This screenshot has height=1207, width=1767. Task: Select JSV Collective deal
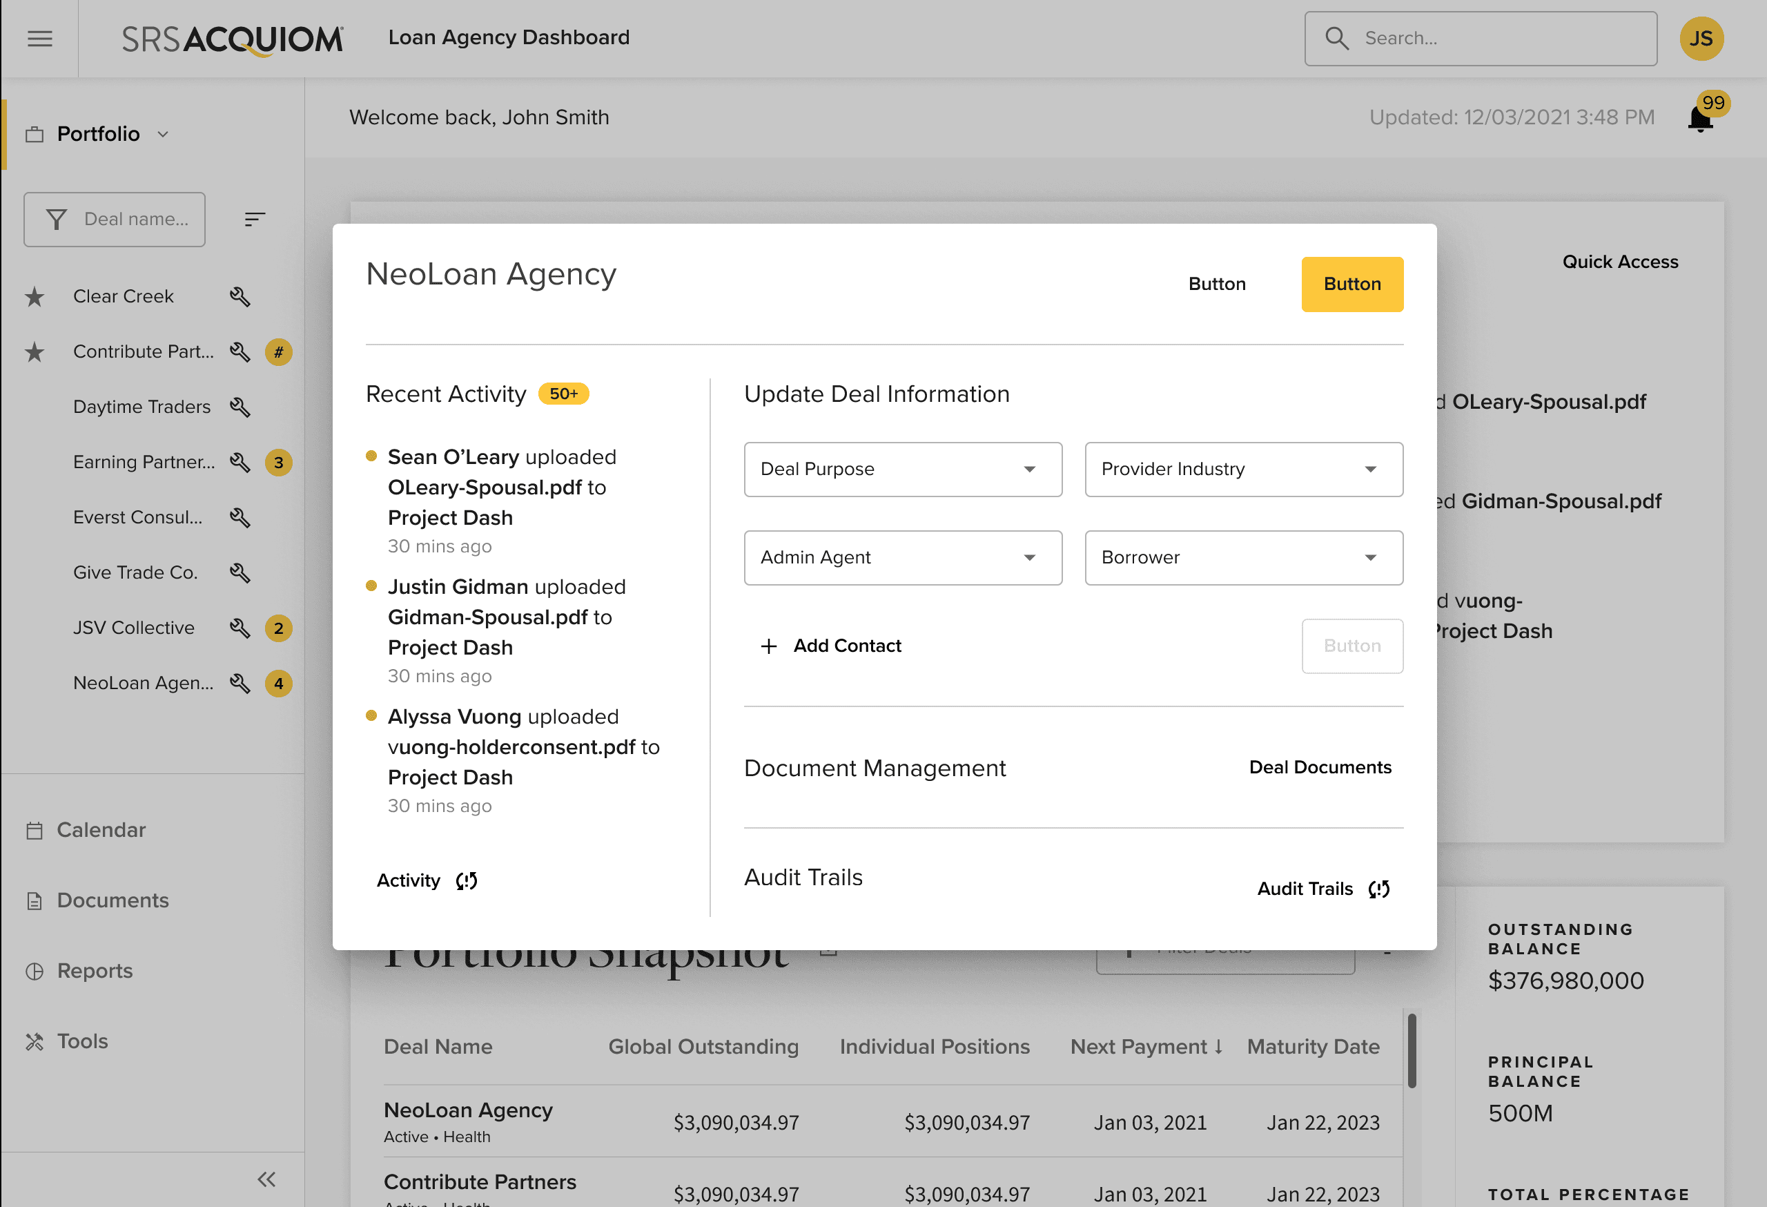tap(134, 628)
